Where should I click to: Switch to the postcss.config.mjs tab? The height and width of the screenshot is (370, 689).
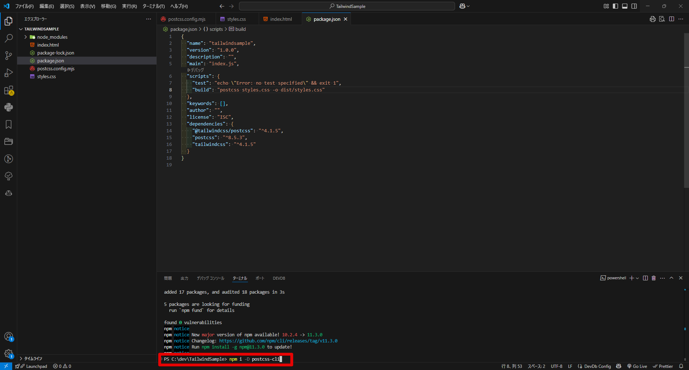pos(187,19)
